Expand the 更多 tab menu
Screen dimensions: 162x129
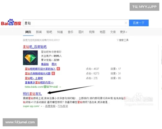123,32
